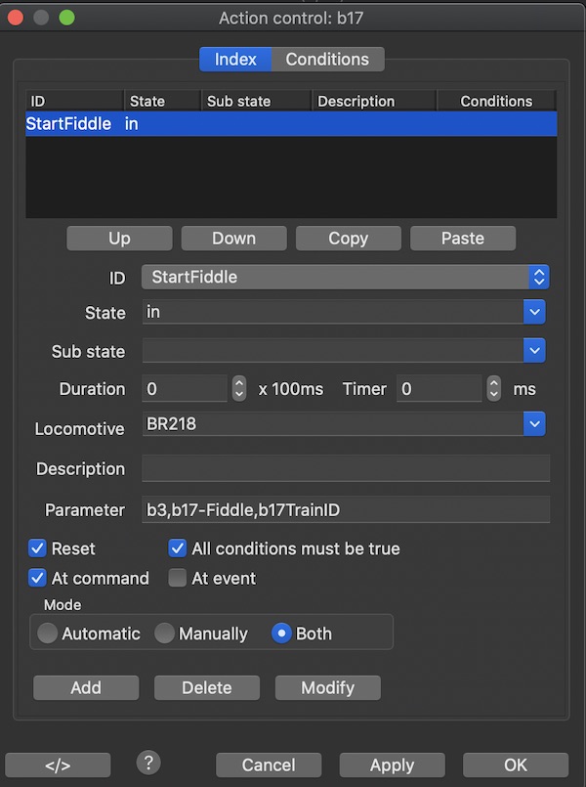
Task: Toggle the Reset checkbox
Action: (38, 548)
